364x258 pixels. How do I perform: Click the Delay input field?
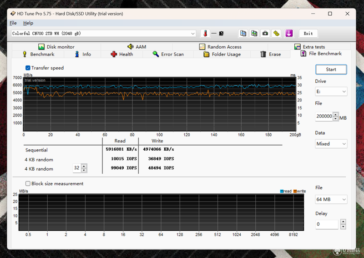(x=327, y=224)
